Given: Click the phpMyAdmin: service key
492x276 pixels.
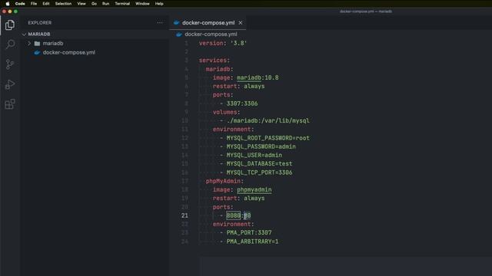Looking at the screenshot, I should pos(224,181).
